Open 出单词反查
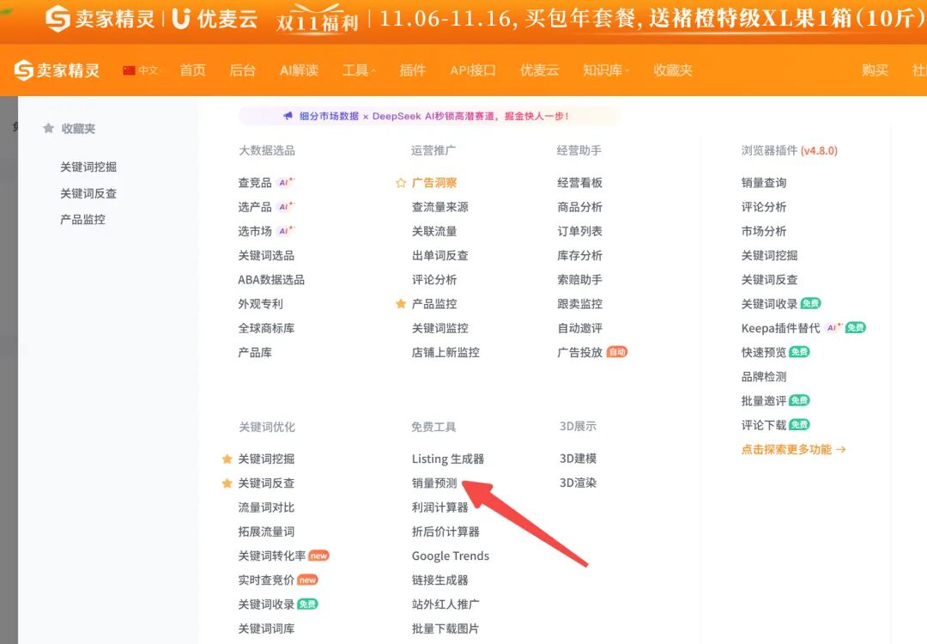 tap(439, 256)
